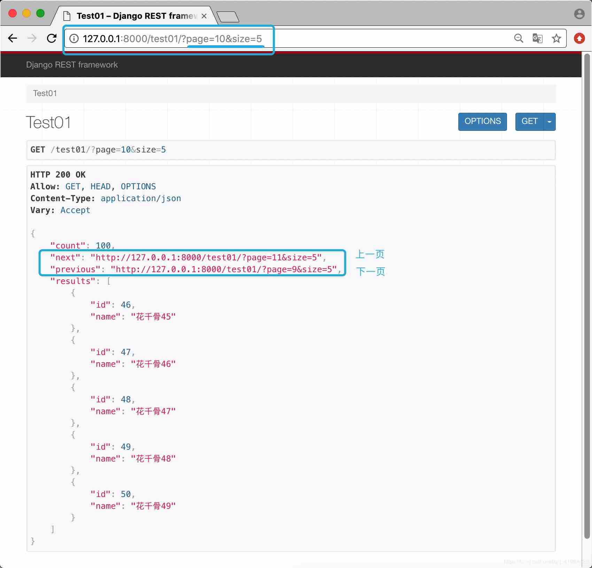Click the Allow header OPTIONS value

point(138,187)
